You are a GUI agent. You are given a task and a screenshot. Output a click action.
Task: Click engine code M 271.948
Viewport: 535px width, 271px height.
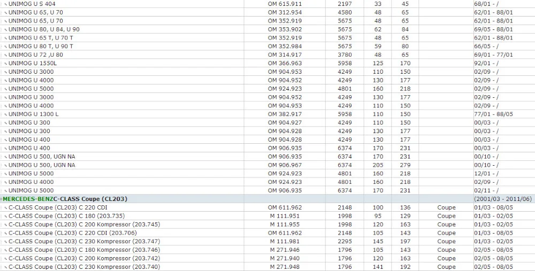285,267
